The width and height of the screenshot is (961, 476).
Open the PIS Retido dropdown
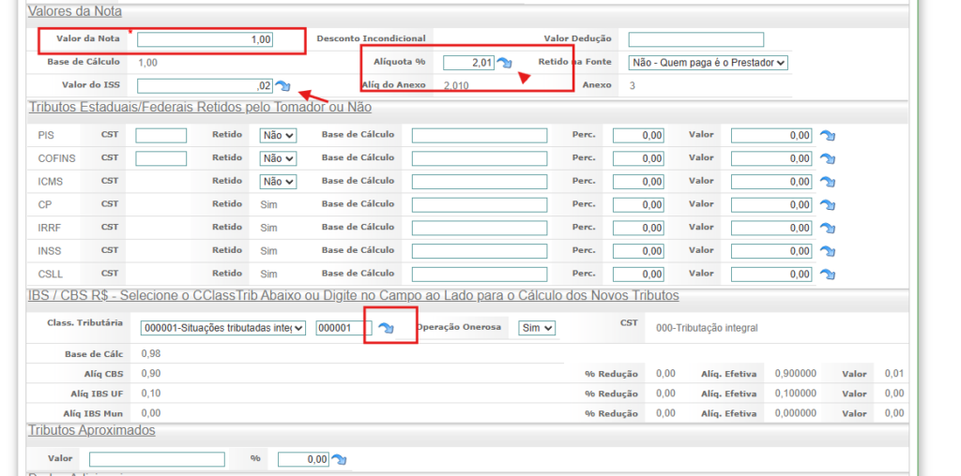278,135
